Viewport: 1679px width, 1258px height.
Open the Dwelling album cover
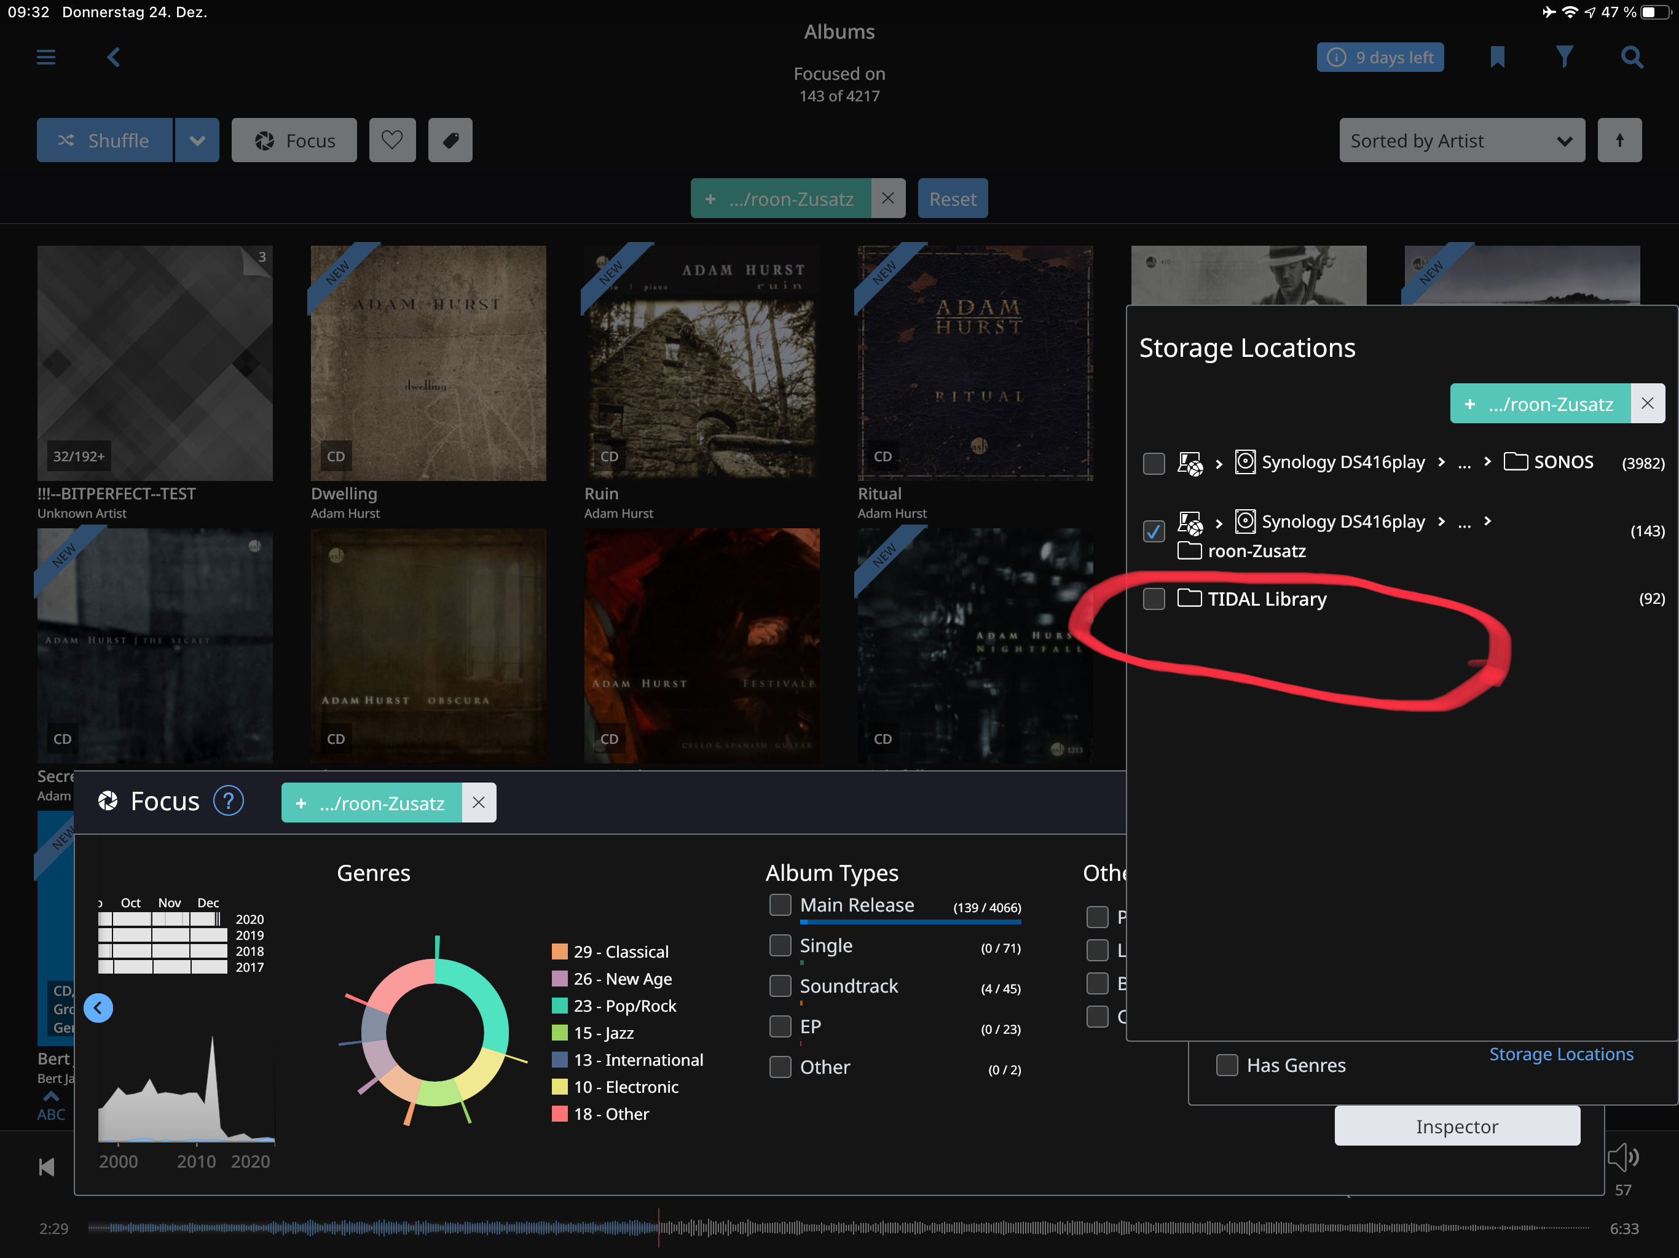tap(428, 362)
